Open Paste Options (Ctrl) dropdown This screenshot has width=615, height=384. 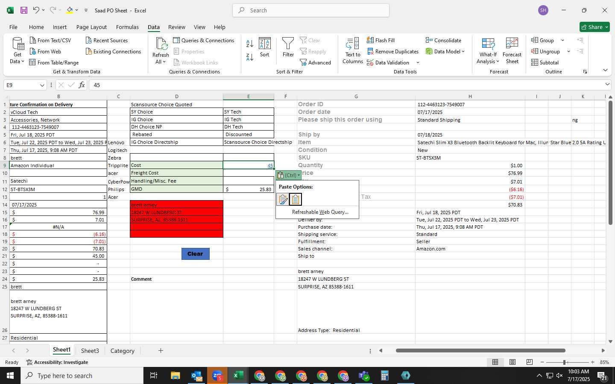tap(289, 175)
